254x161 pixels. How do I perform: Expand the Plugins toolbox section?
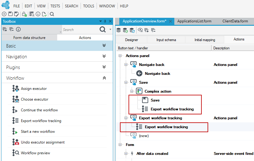(104, 67)
